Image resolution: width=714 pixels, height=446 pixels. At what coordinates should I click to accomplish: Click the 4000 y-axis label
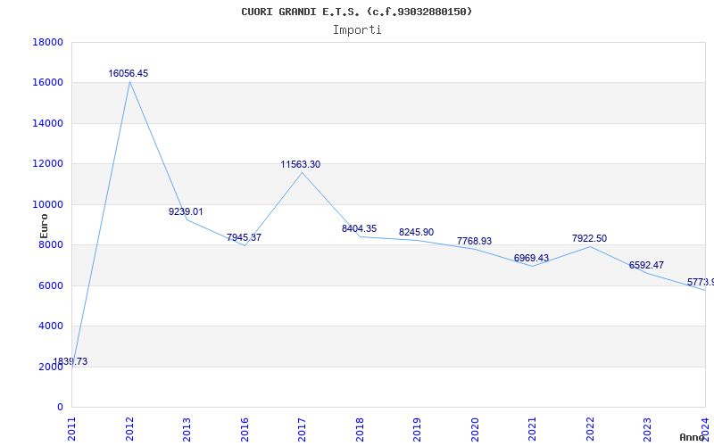click(51, 326)
